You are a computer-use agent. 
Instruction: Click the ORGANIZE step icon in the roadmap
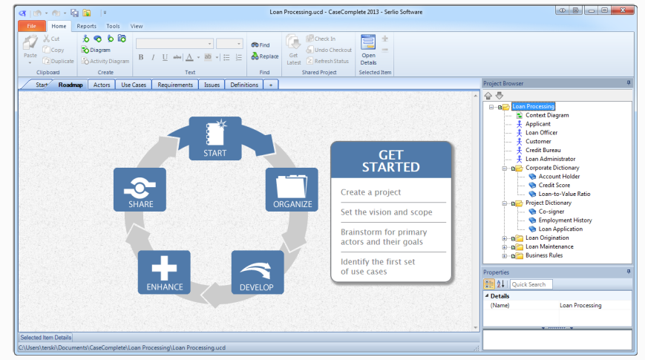pyautogui.click(x=292, y=189)
